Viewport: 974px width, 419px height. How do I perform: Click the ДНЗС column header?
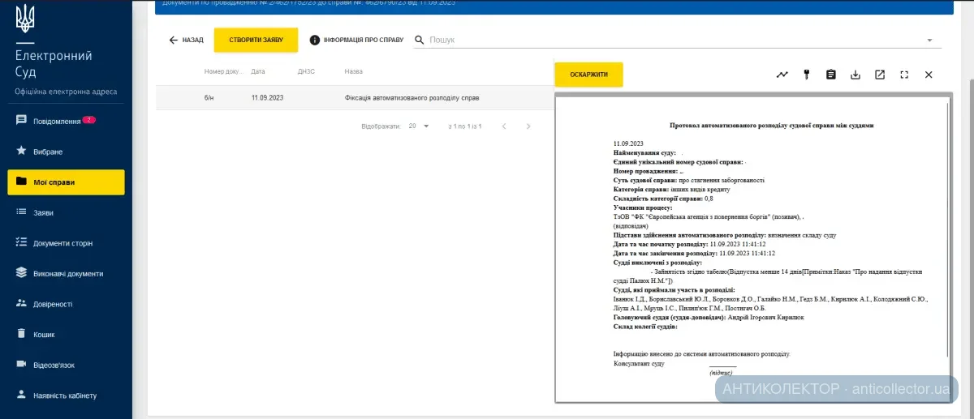[x=306, y=71]
